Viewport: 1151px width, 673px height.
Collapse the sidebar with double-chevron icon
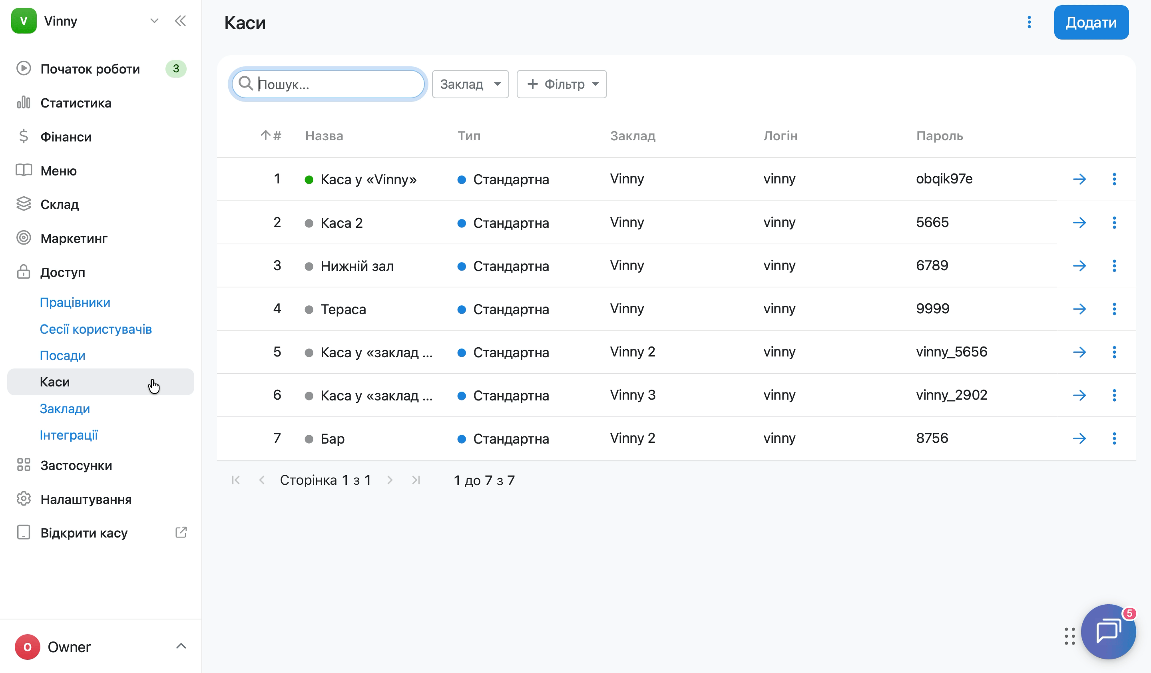click(x=180, y=21)
